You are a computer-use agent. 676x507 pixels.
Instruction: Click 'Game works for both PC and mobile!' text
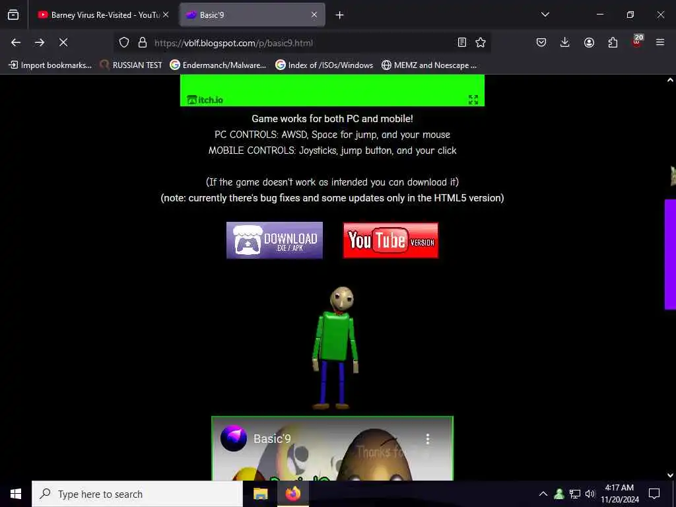click(333, 119)
